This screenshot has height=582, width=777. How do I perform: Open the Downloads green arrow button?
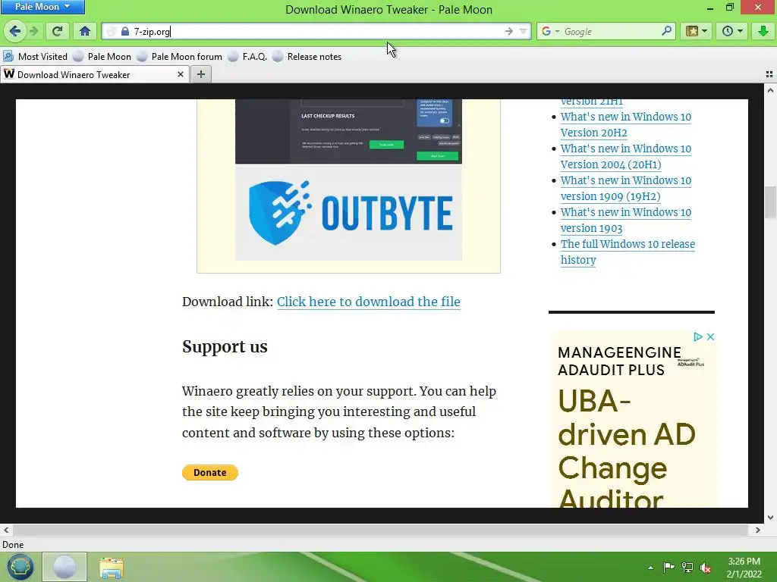click(x=763, y=32)
